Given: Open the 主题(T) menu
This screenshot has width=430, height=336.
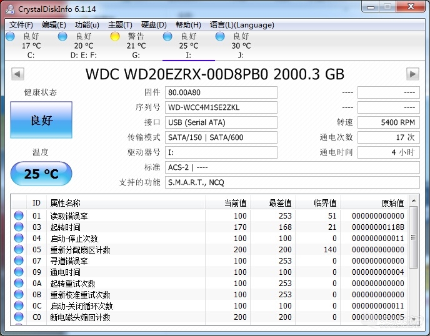Looking at the screenshot, I should 120,25.
